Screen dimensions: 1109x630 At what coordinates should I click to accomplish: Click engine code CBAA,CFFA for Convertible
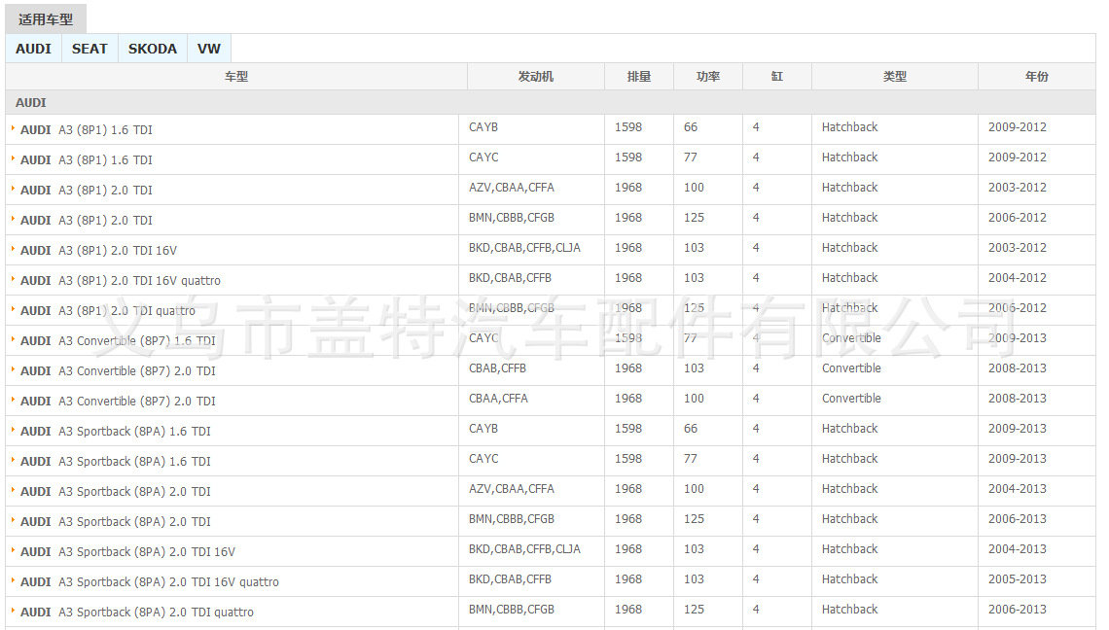[498, 399]
